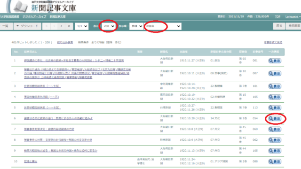Open the article headline in row 4
Image resolution: width=301 pixels, height=169 pixels.
pyautogui.click(x=41, y=97)
